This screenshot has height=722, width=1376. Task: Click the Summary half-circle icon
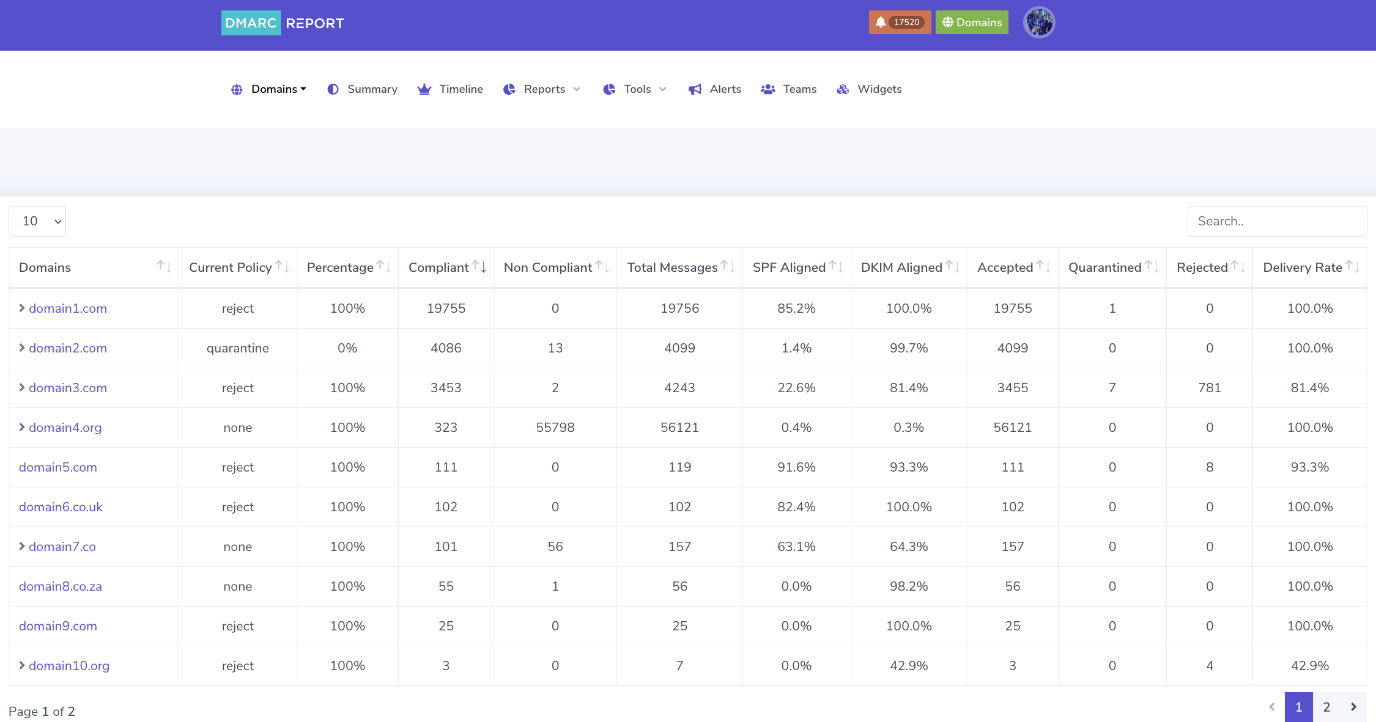tap(333, 89)
